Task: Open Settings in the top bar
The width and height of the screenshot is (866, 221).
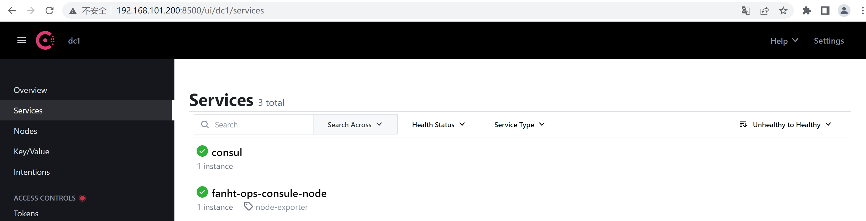Action: [829, 41]
